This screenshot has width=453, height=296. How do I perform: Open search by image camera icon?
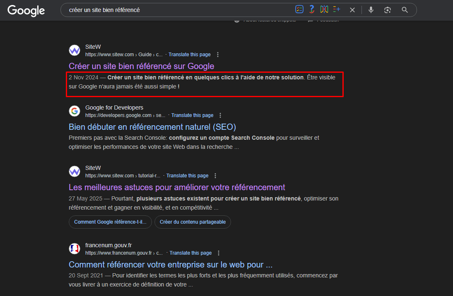(x=388, y=10)
